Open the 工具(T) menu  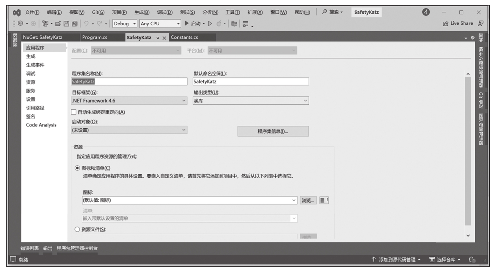tap(232, 12)
